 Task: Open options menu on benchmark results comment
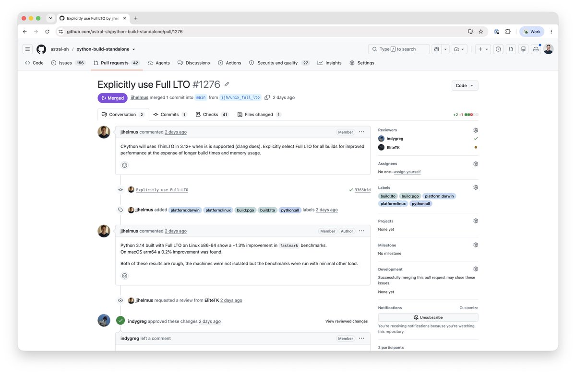[x=361, y=231]
